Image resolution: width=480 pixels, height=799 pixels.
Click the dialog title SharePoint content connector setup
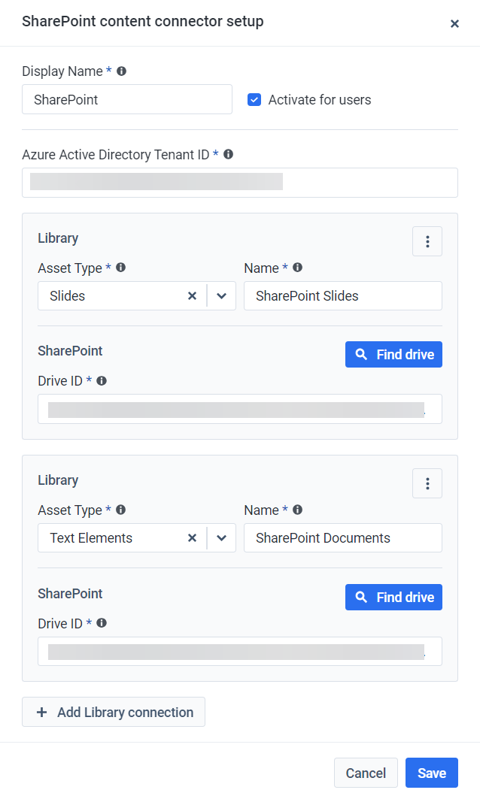(143, 21)
